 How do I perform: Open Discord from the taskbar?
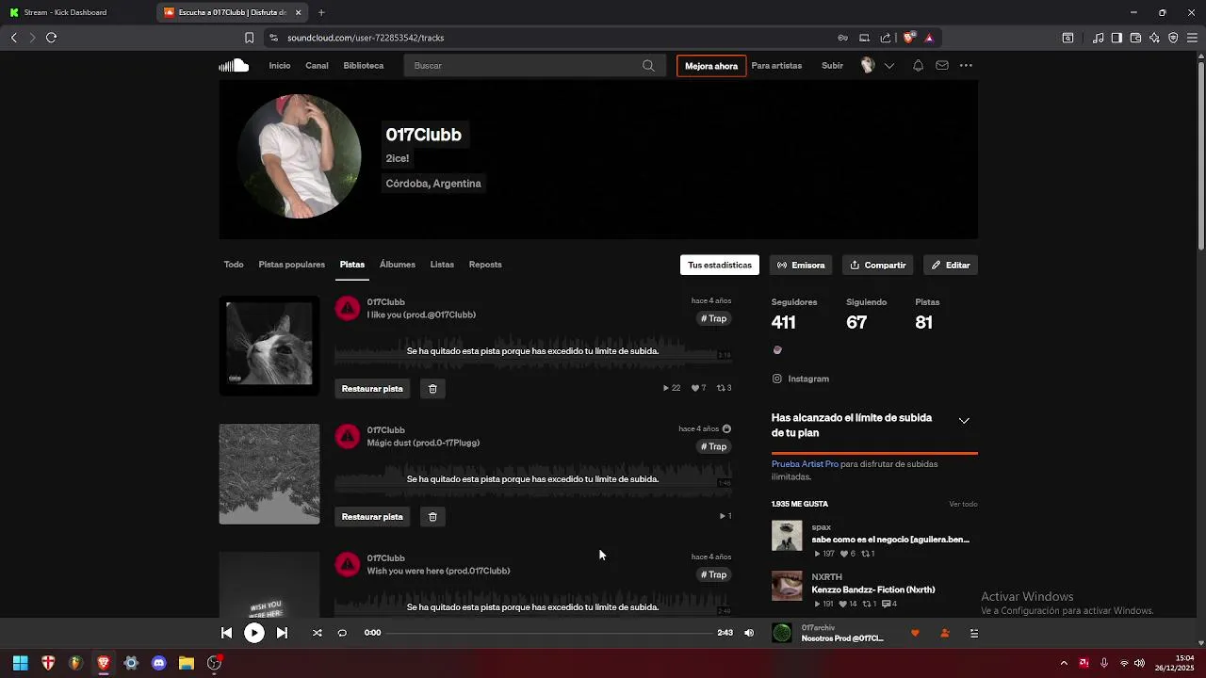coord(158,663)
